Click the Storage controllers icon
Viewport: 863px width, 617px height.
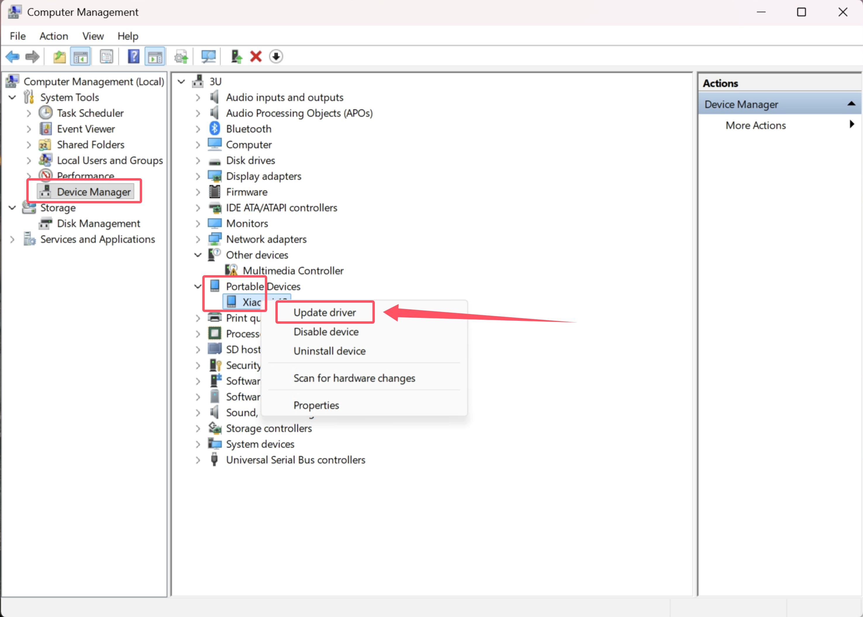[214, 428]
